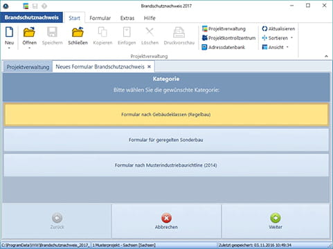
Task: Select Formular nach Musterindustriebaurichtlinie (2014)
Action: click(166, 165)
